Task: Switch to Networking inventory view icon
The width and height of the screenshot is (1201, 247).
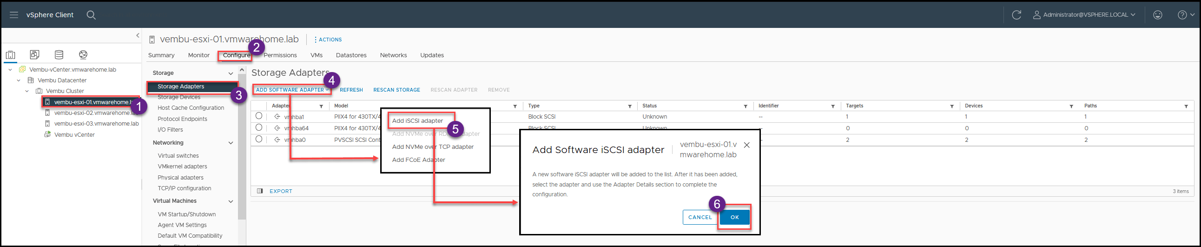Action: (x=83, y=54)
